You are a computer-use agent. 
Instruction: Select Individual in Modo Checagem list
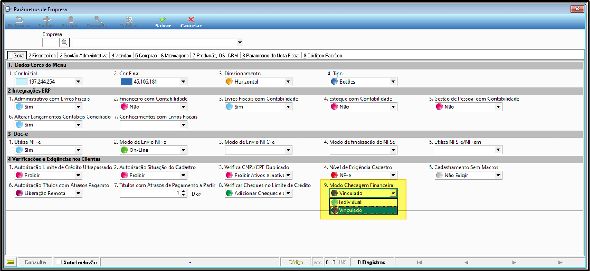[x=364, y=202]
